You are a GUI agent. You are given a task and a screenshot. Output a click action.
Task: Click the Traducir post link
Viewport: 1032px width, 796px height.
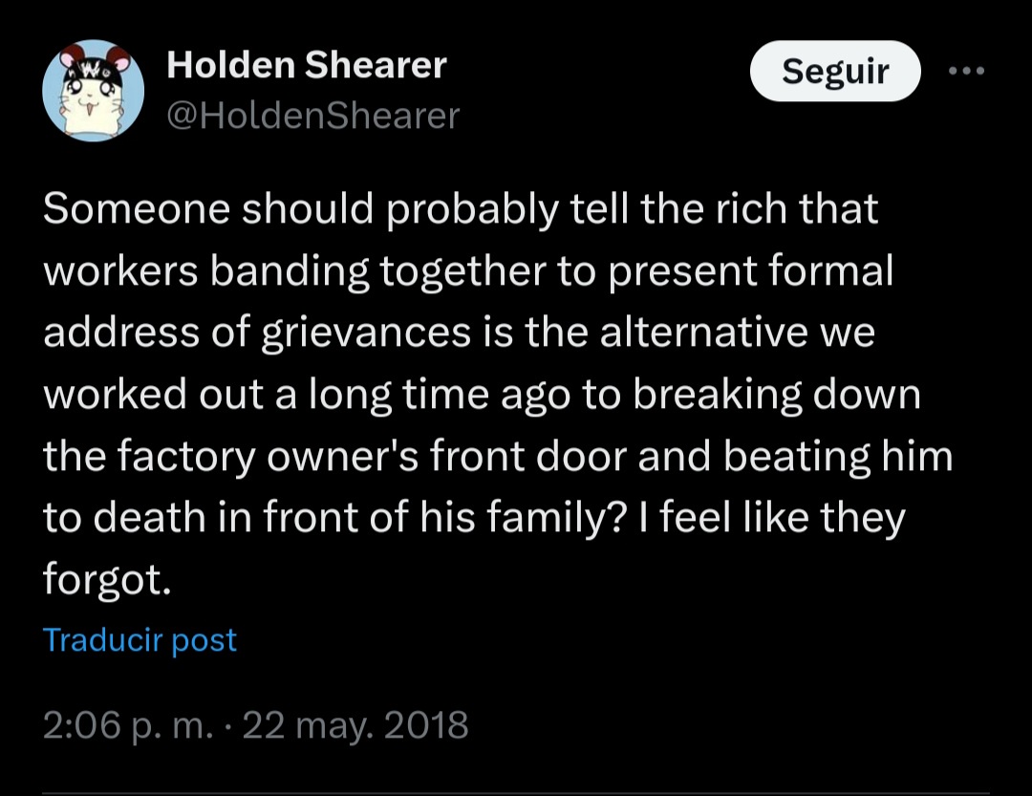140,639
